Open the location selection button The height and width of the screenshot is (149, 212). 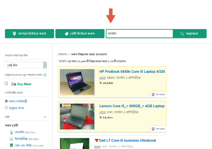click(30, 34)
